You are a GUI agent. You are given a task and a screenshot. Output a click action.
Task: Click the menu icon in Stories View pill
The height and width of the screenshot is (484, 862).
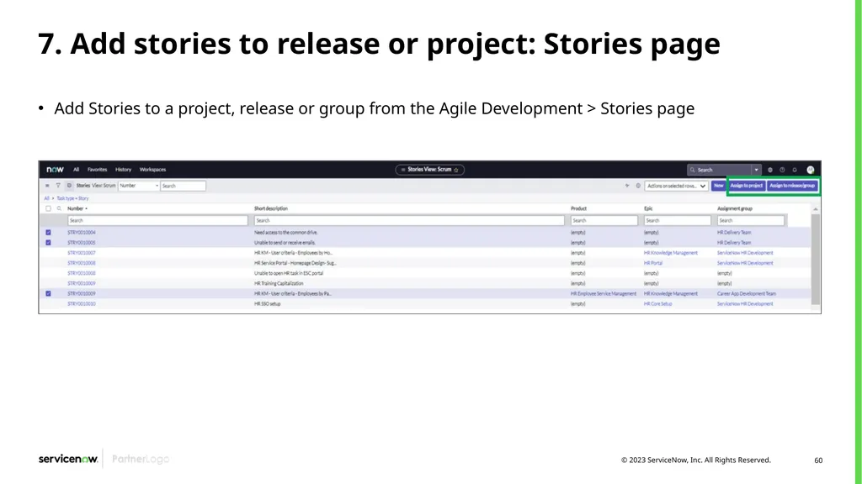tap(403, 170)
